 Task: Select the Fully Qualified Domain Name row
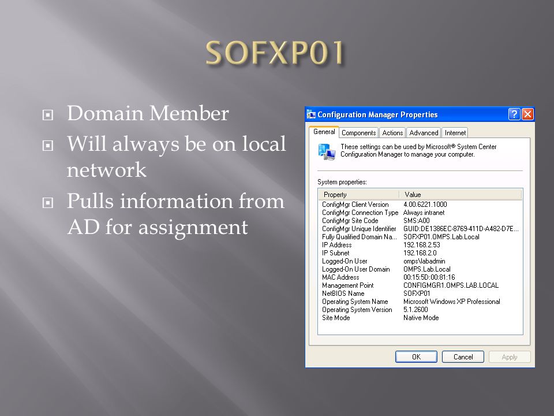(x=421, y=237)
